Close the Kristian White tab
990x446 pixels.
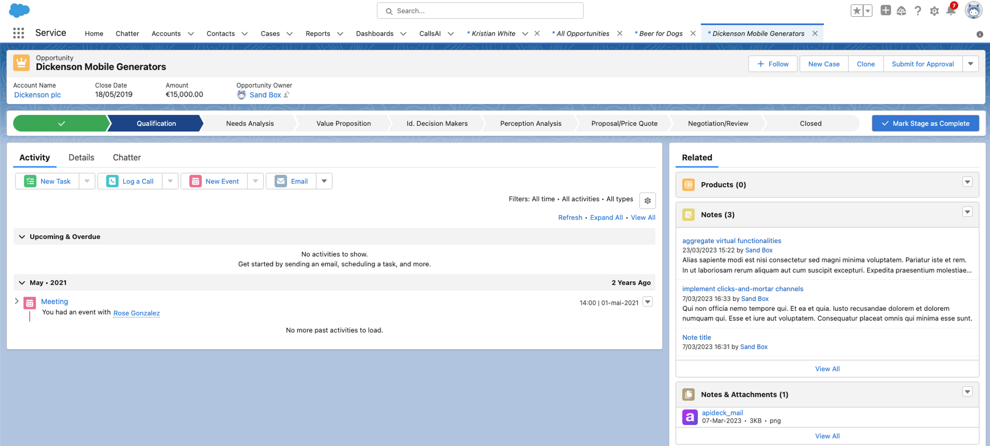(x=537, y=33)
